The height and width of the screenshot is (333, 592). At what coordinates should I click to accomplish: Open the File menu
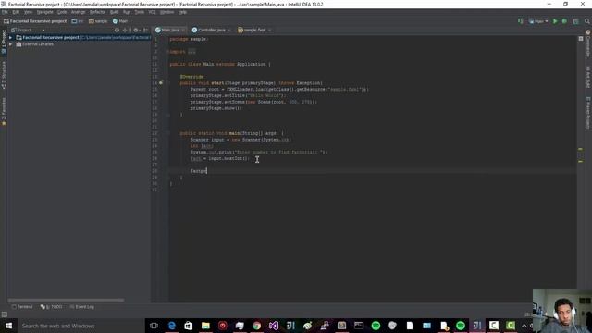tap(5, 12)
